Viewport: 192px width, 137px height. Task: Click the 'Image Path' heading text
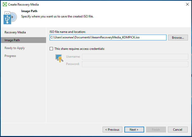tap(29, 11)
